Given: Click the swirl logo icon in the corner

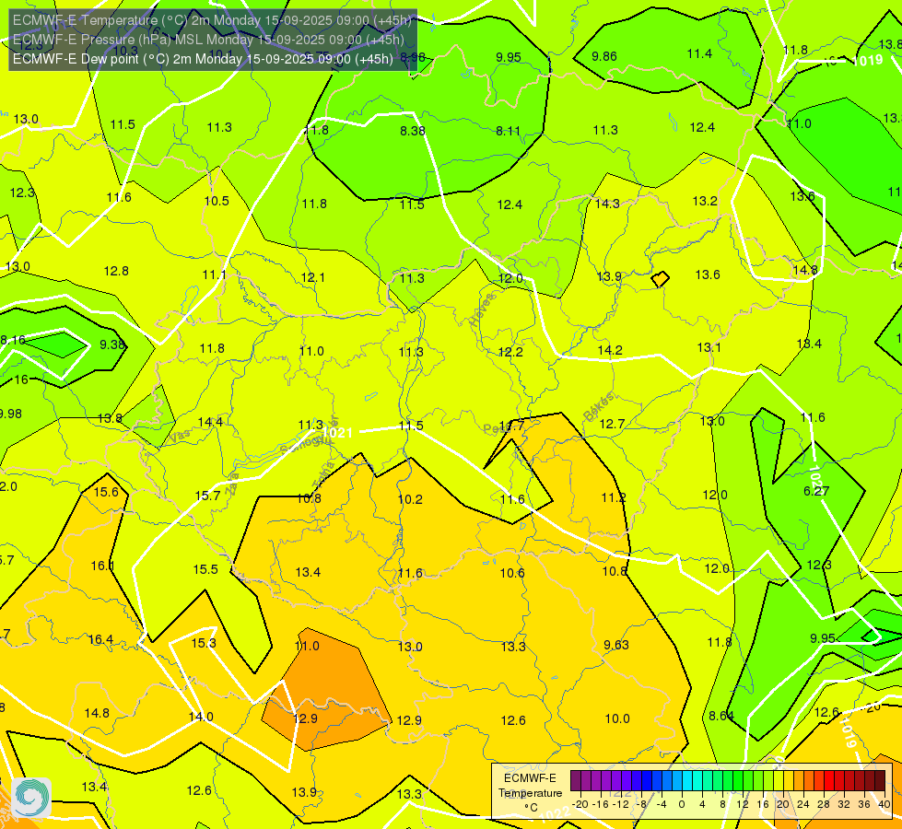Looking at the screenshot, I should point(31,798).
